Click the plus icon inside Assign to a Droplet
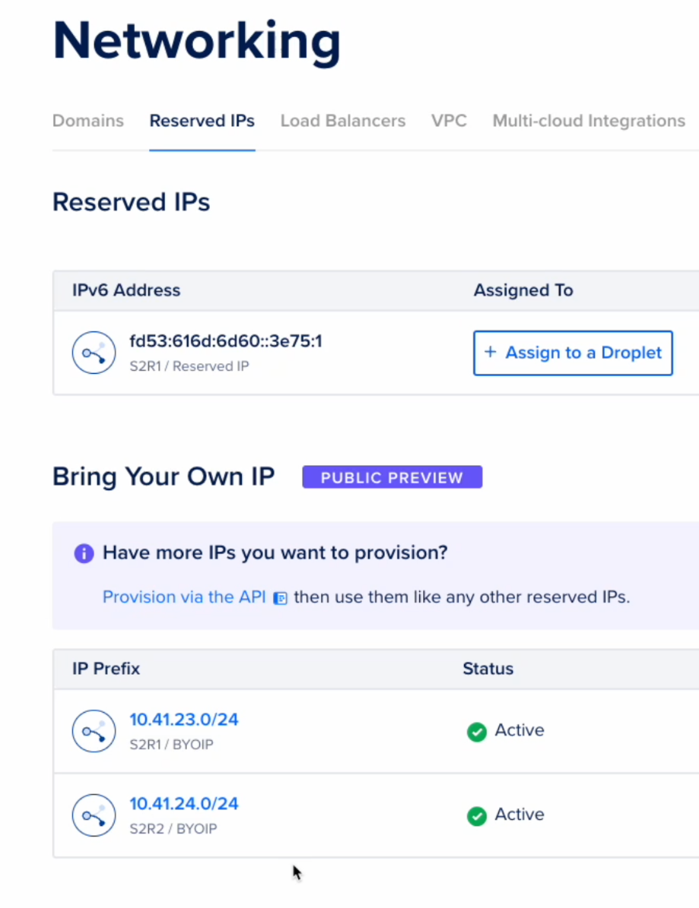This screenshot has width=699, height=908. click(x=490, y=353)
